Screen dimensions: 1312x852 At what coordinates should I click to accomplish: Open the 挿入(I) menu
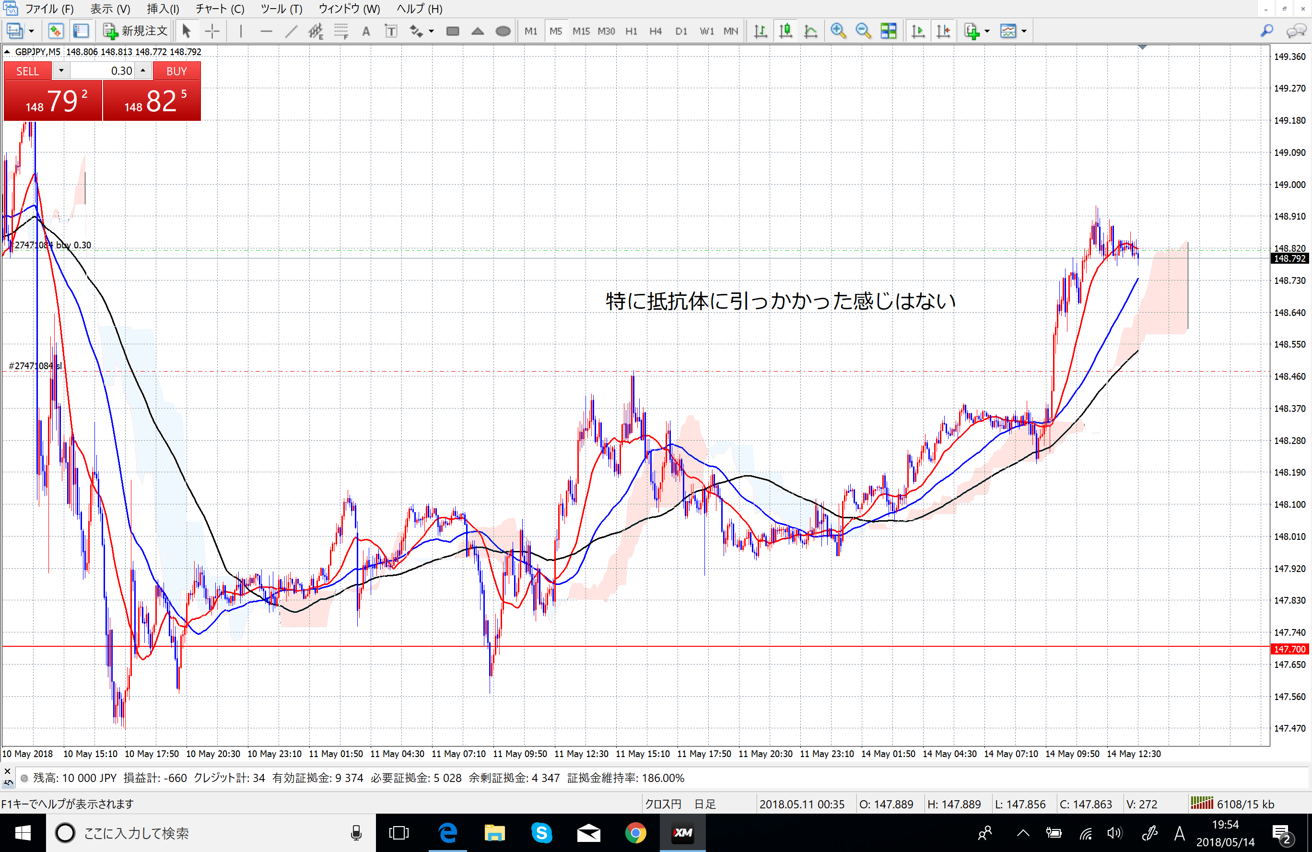tap(163, 9)
